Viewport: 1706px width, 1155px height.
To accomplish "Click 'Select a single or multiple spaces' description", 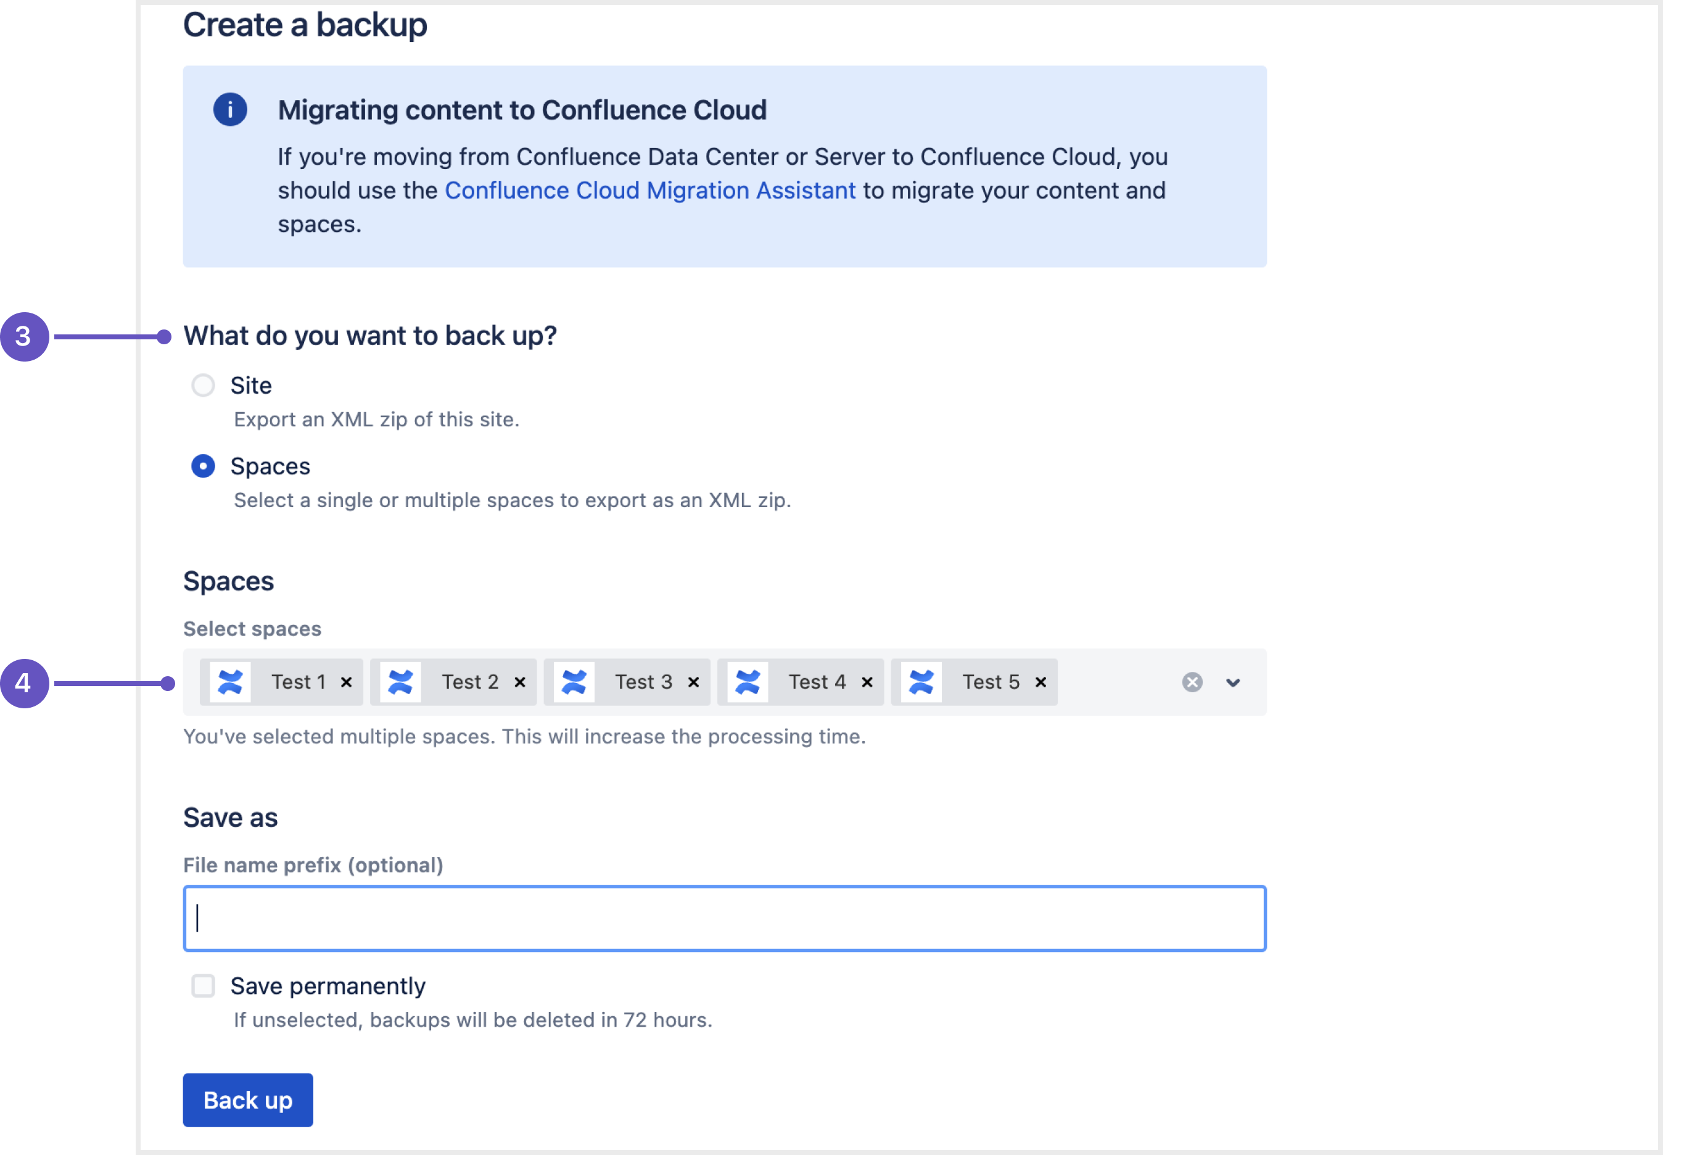I will pyautogui.click(x=513, y=500).
